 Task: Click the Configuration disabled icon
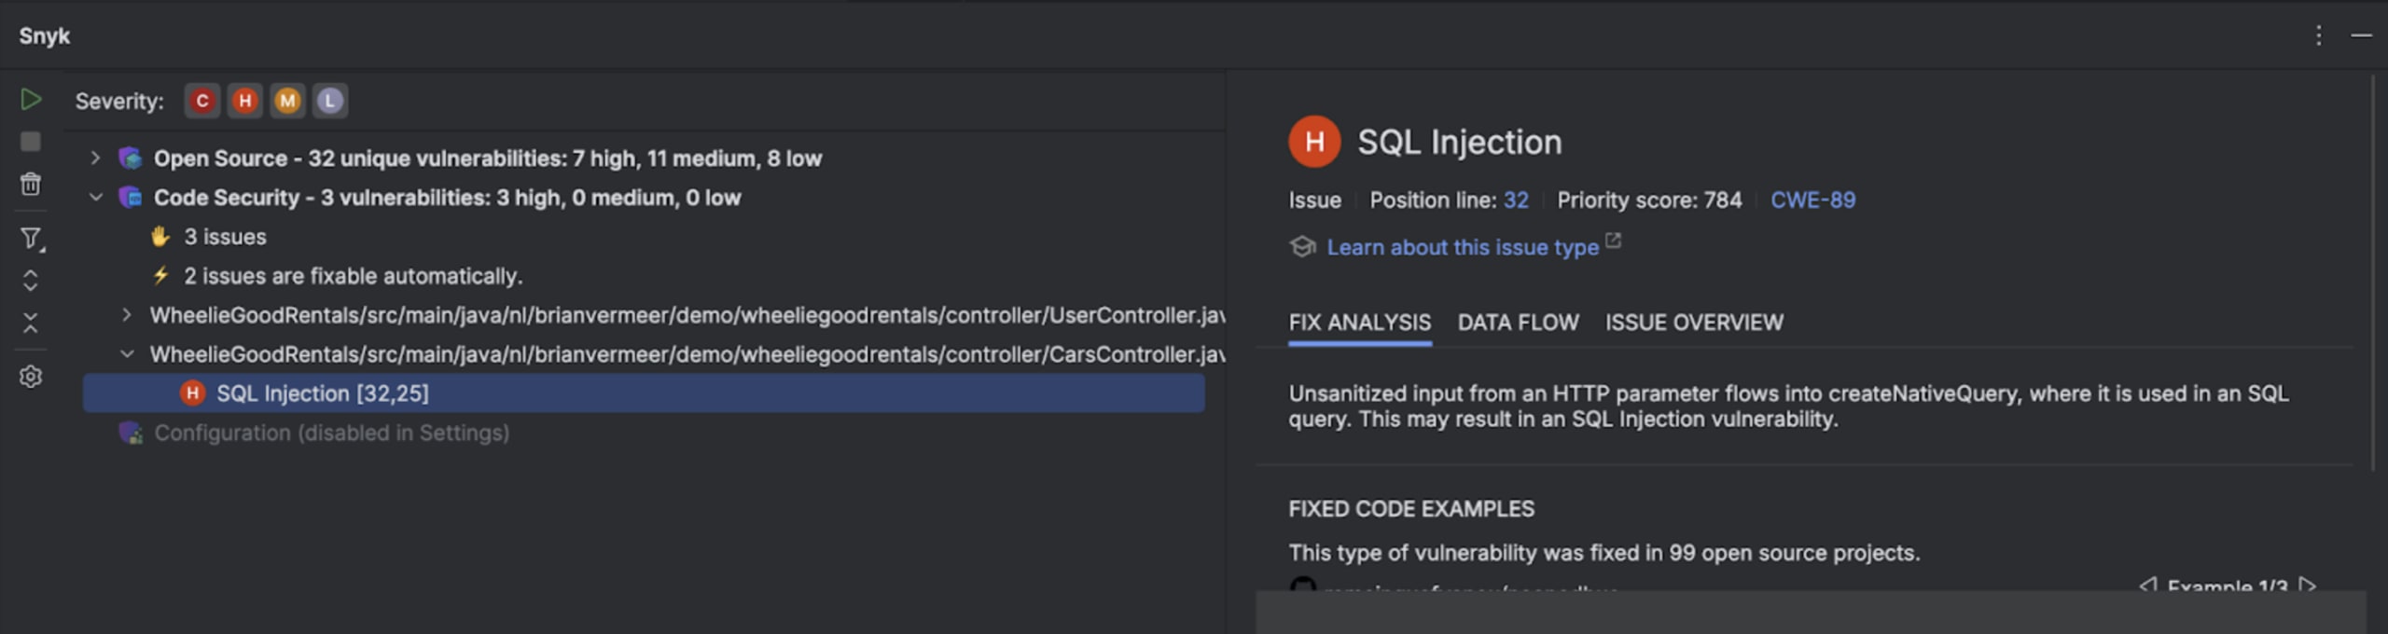[x=131, y=433]
